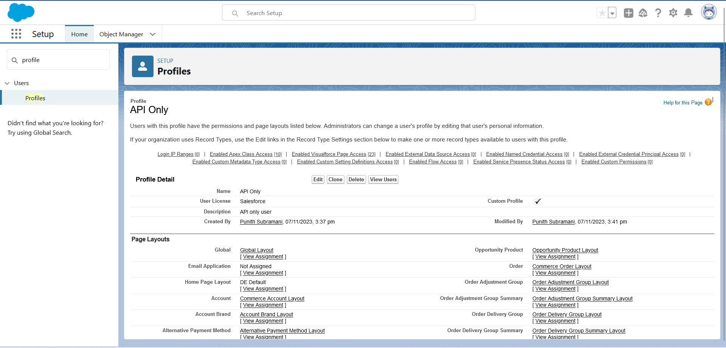Screen dimensions: 726x348
Task: Open the favorites list dropdown arrow
Action: (612, 13)
